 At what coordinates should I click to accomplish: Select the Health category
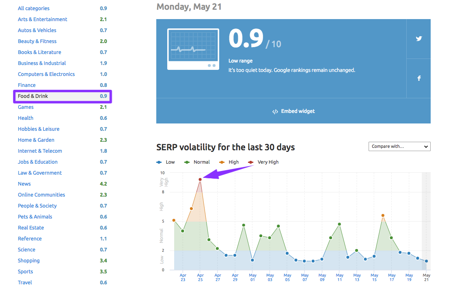pos(26,118)
